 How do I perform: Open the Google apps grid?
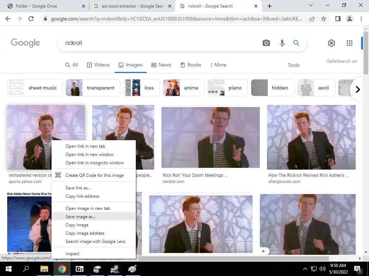(x=350, y=43)
